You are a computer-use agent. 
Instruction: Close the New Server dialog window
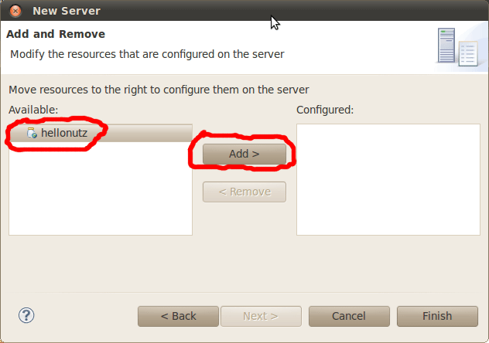click(15, 11)
